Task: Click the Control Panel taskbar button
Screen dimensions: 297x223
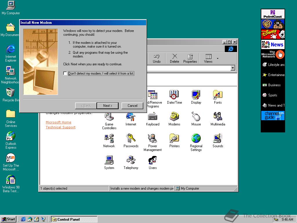Action: tap(74, 220)
